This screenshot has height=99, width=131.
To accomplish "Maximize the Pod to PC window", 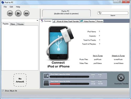I will pos(120,2).
